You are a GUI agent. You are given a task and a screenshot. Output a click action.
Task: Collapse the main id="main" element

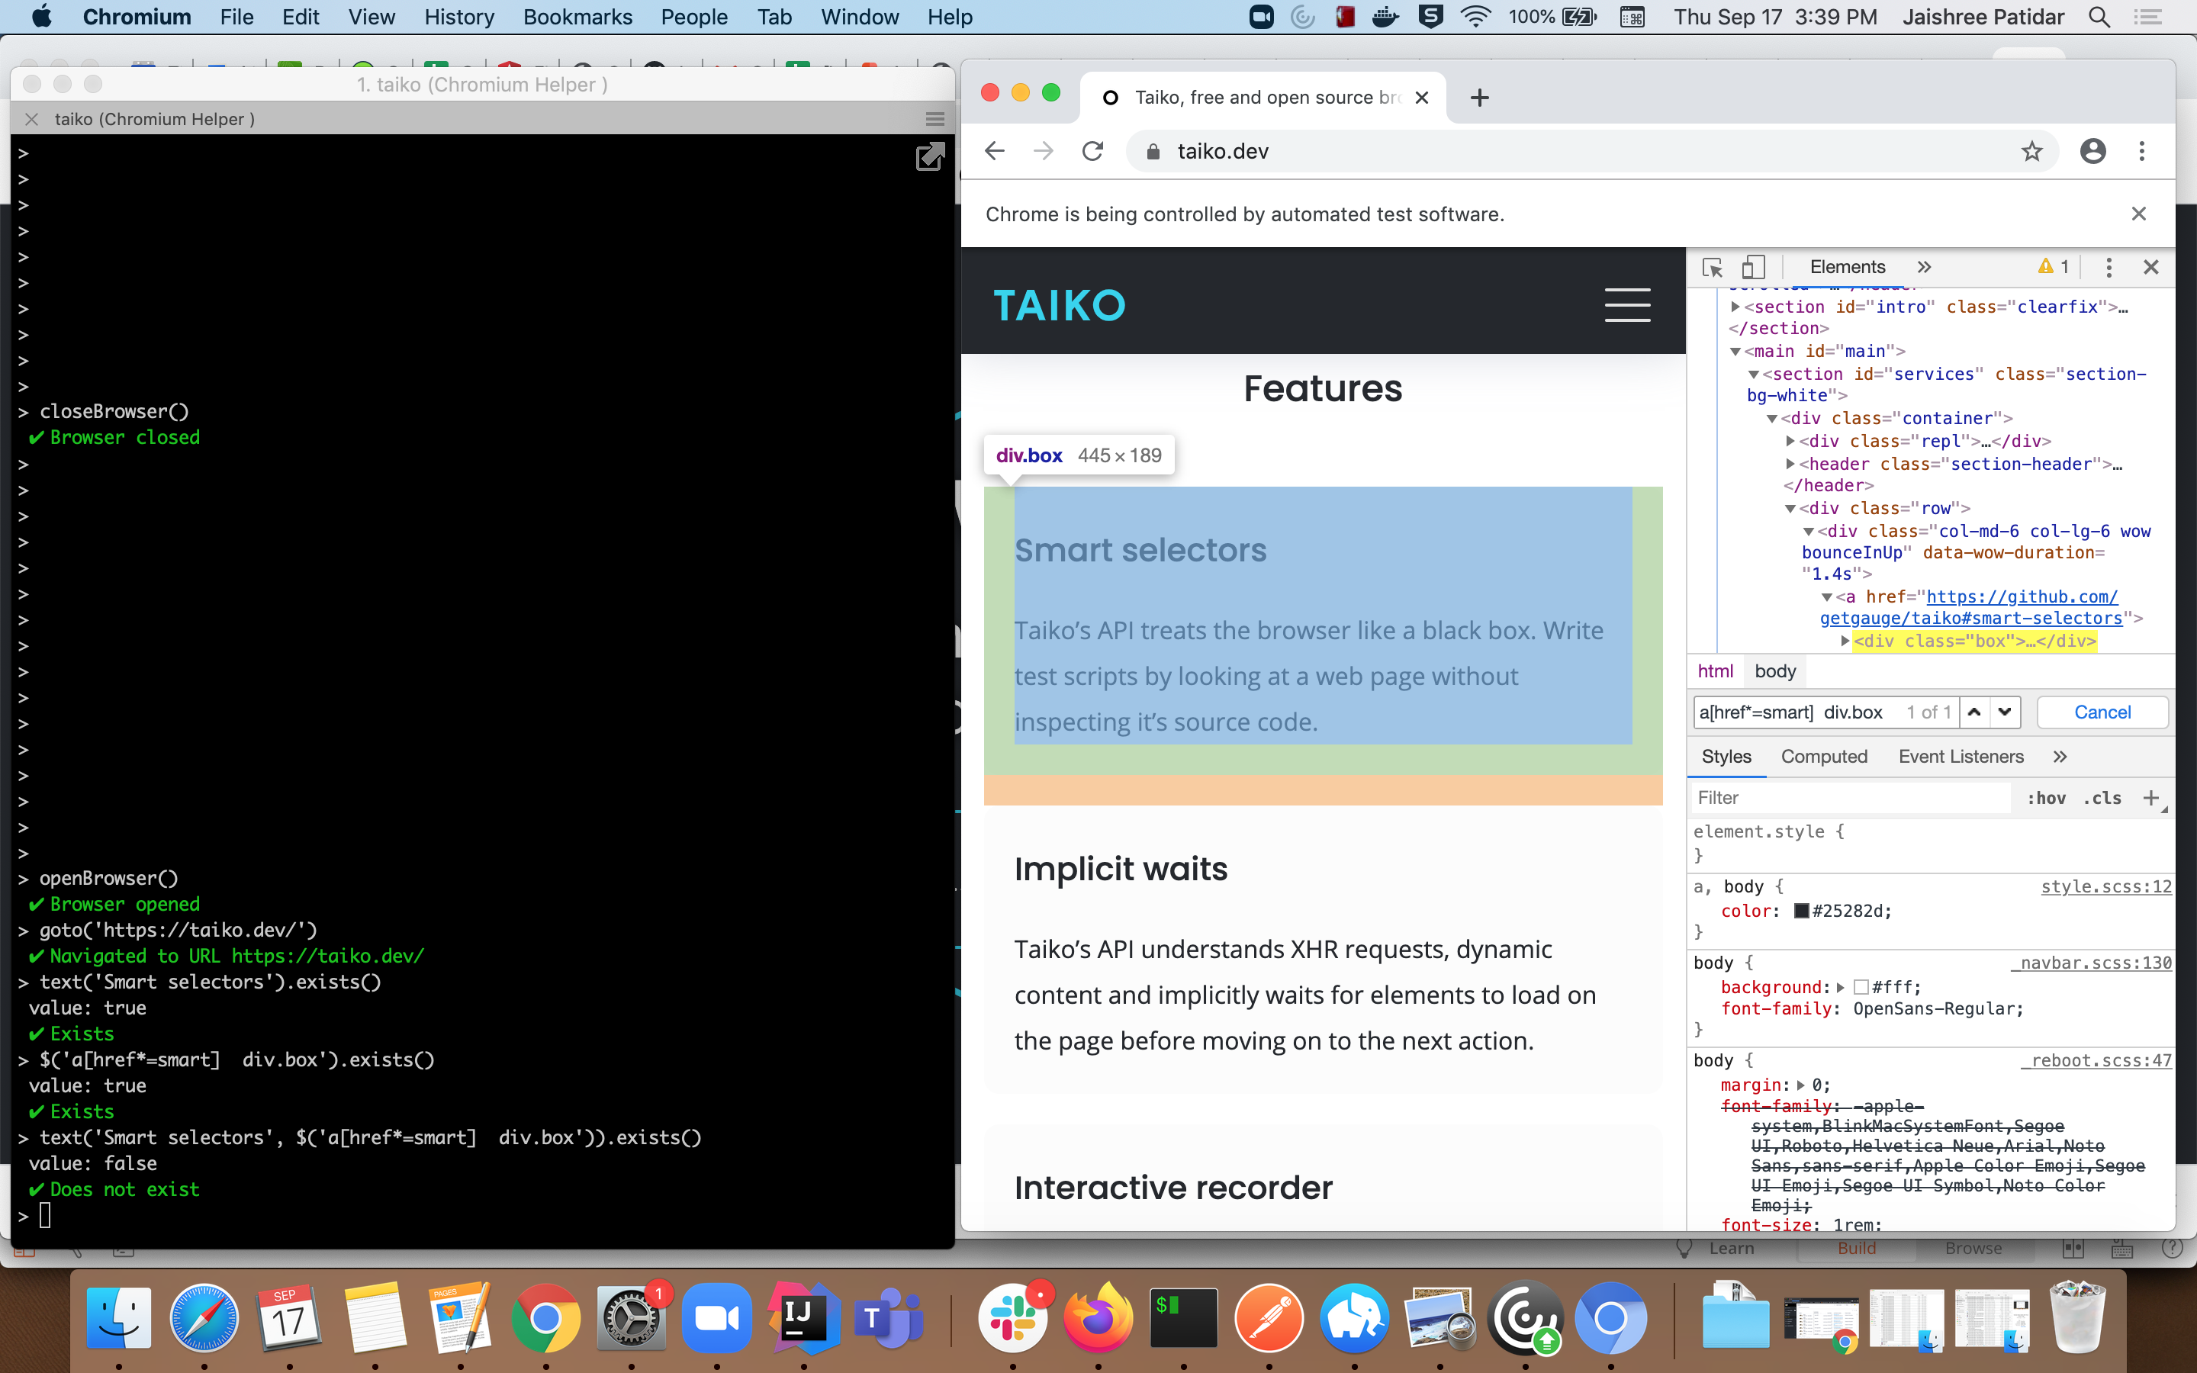point(1735,352)
